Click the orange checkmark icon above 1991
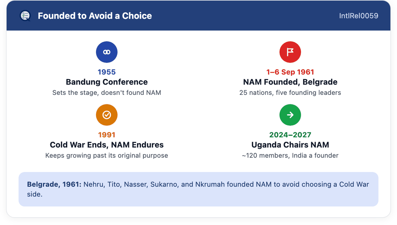This screenshot has width=397, height=225. [x=107, y=115]
